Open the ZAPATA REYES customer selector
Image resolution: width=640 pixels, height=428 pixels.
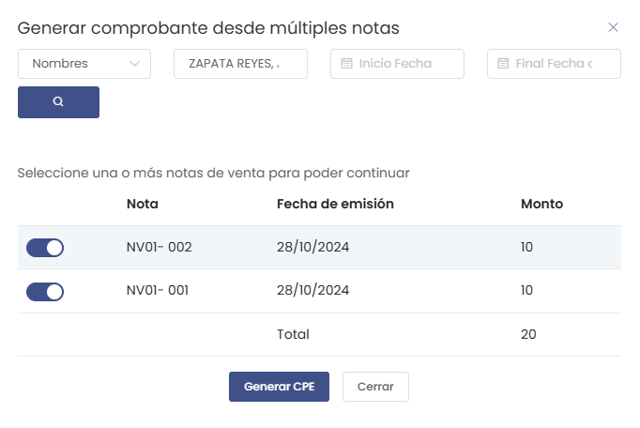240,64
